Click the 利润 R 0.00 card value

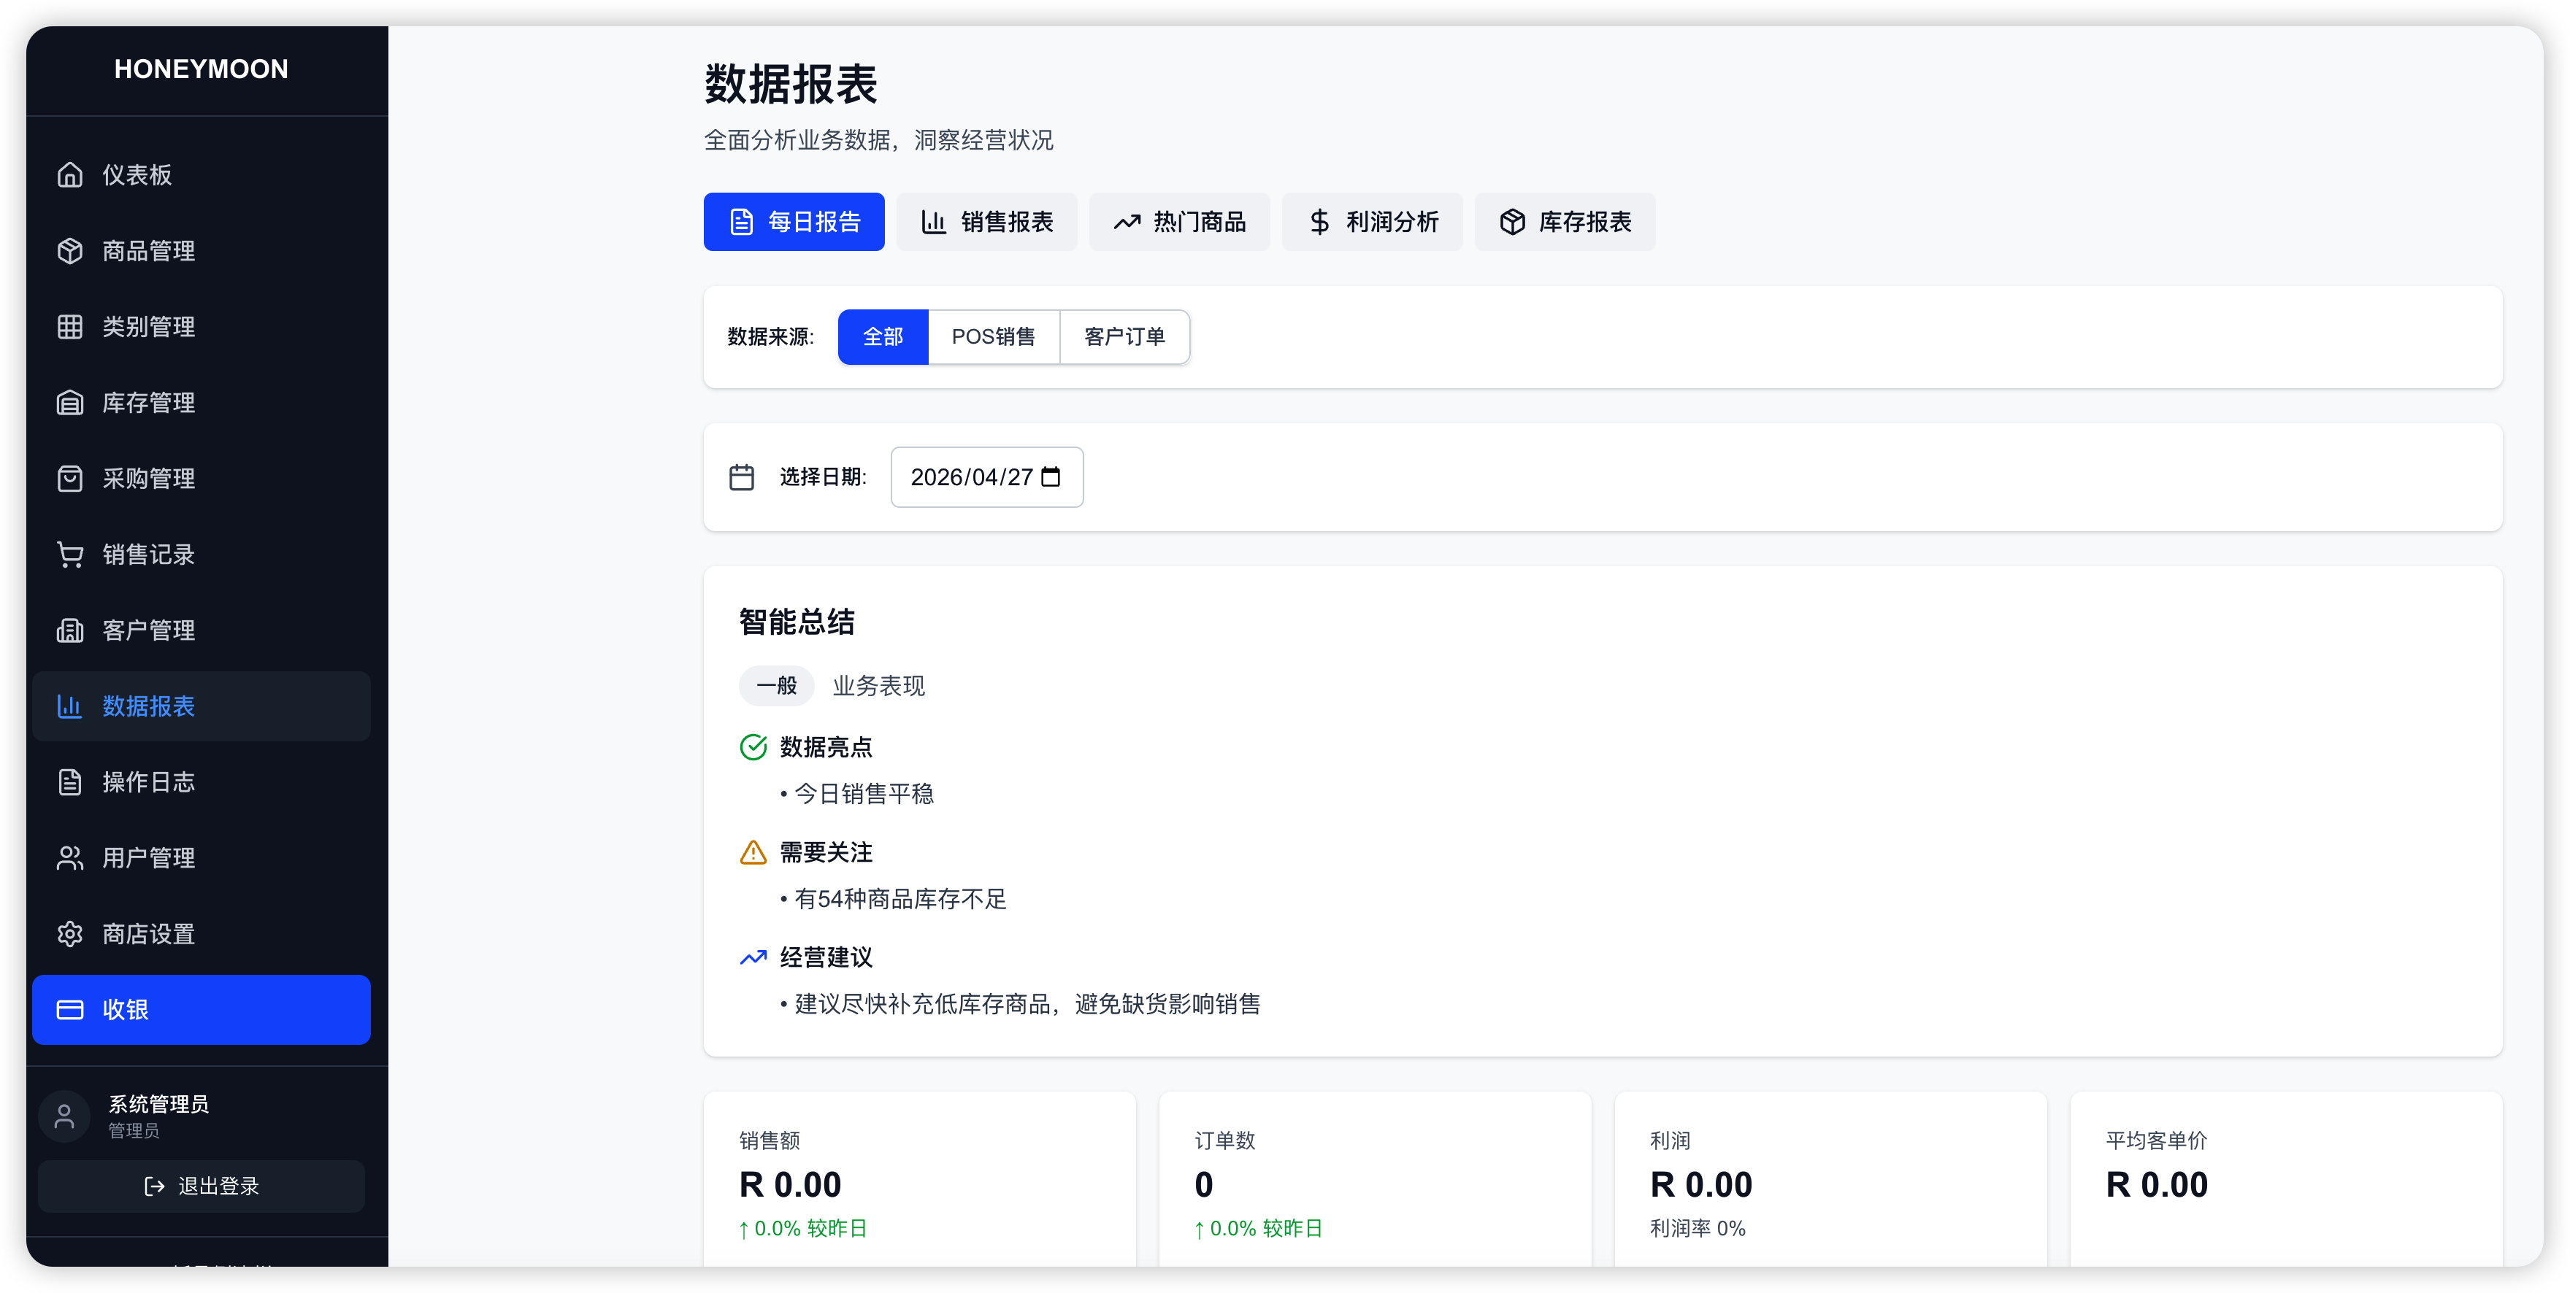[1701, 1184]
